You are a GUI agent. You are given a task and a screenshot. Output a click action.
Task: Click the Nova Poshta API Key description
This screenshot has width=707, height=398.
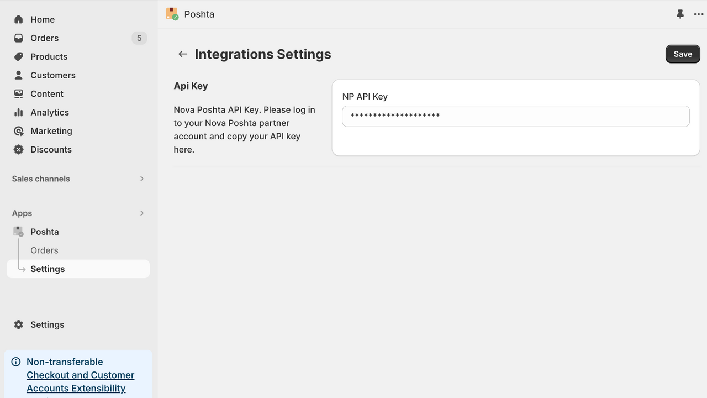click(x=245, y=129)
